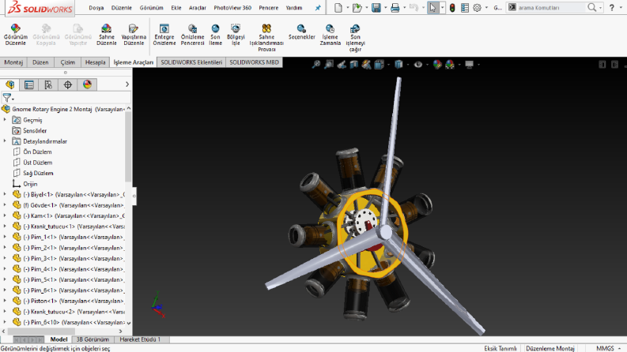Open DisplayManager color sphere icon
The width and height of the screenshot is (627, 352).
[87, 84]
